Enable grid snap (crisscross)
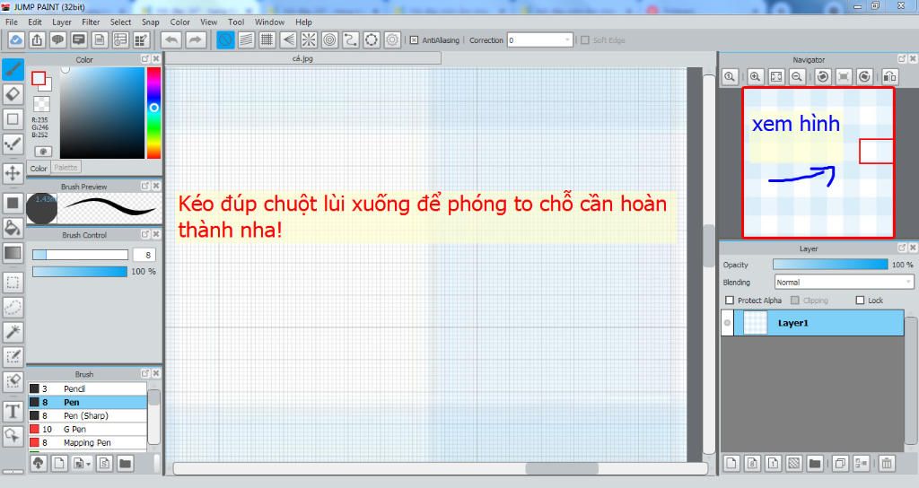The image size is (919, 488). 267,39
